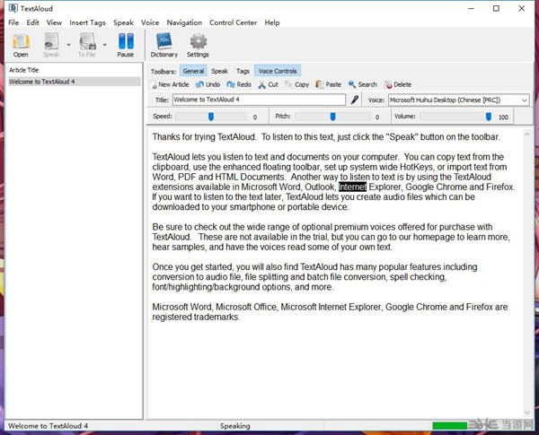The image size is (539, 435).
Task: Toggle the General toolbar
Action: coord(193,71)
